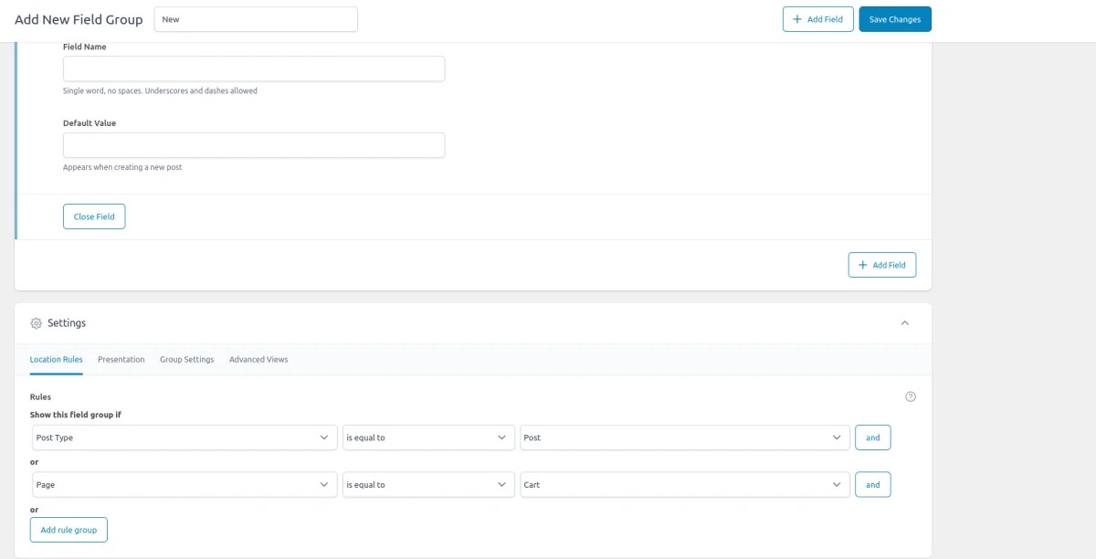Open the Post value dropdown
The image size is (1096, 559).
(x=685, y=438)
